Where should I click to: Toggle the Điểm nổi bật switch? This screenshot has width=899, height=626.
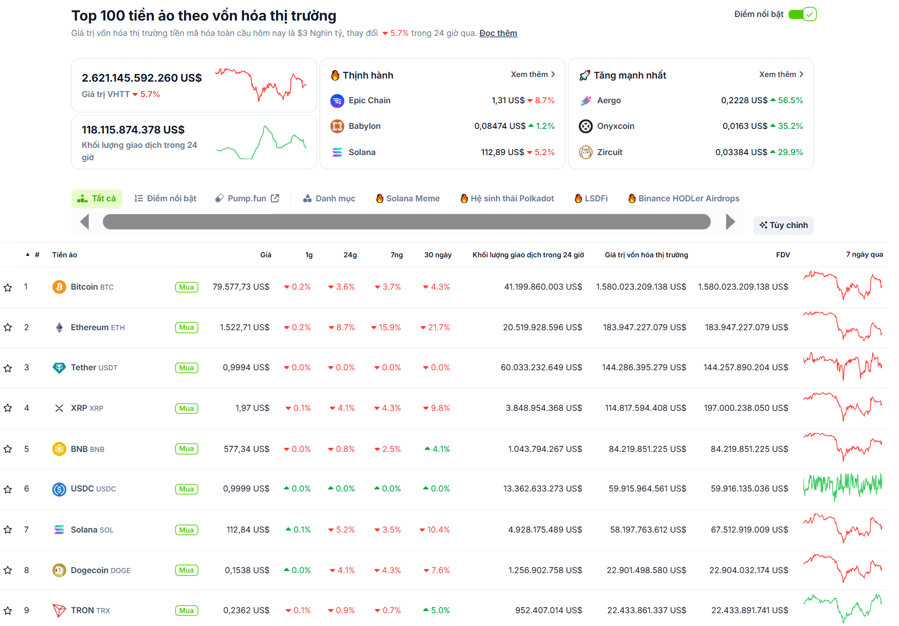click(802, 14)
